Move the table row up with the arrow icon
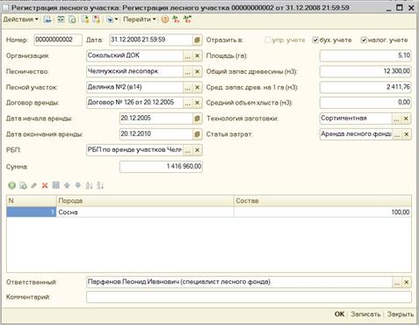This screenshot has height=325, width=419. tap(67, 185)
